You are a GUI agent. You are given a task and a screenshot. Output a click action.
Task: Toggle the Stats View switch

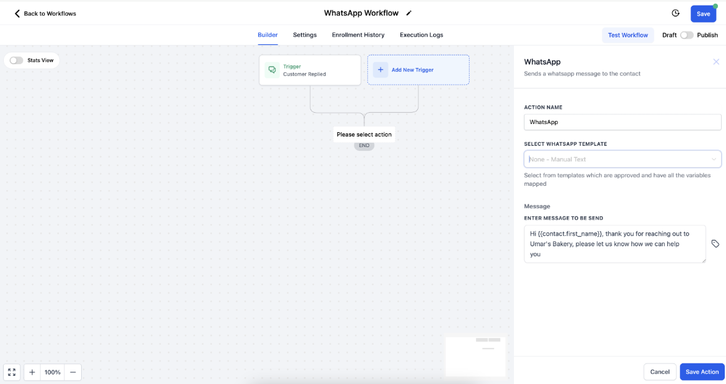(16, 60)
